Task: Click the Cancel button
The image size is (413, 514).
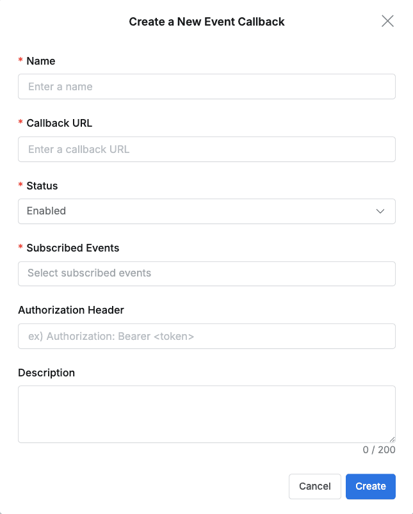Action: coord(314,486)
